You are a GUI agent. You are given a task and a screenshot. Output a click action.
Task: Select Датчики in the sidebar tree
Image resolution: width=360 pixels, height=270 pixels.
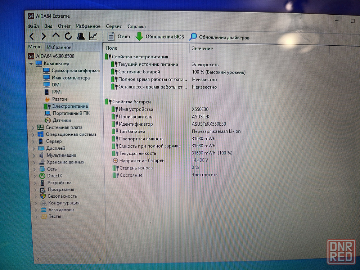click(x=62, y=120)
